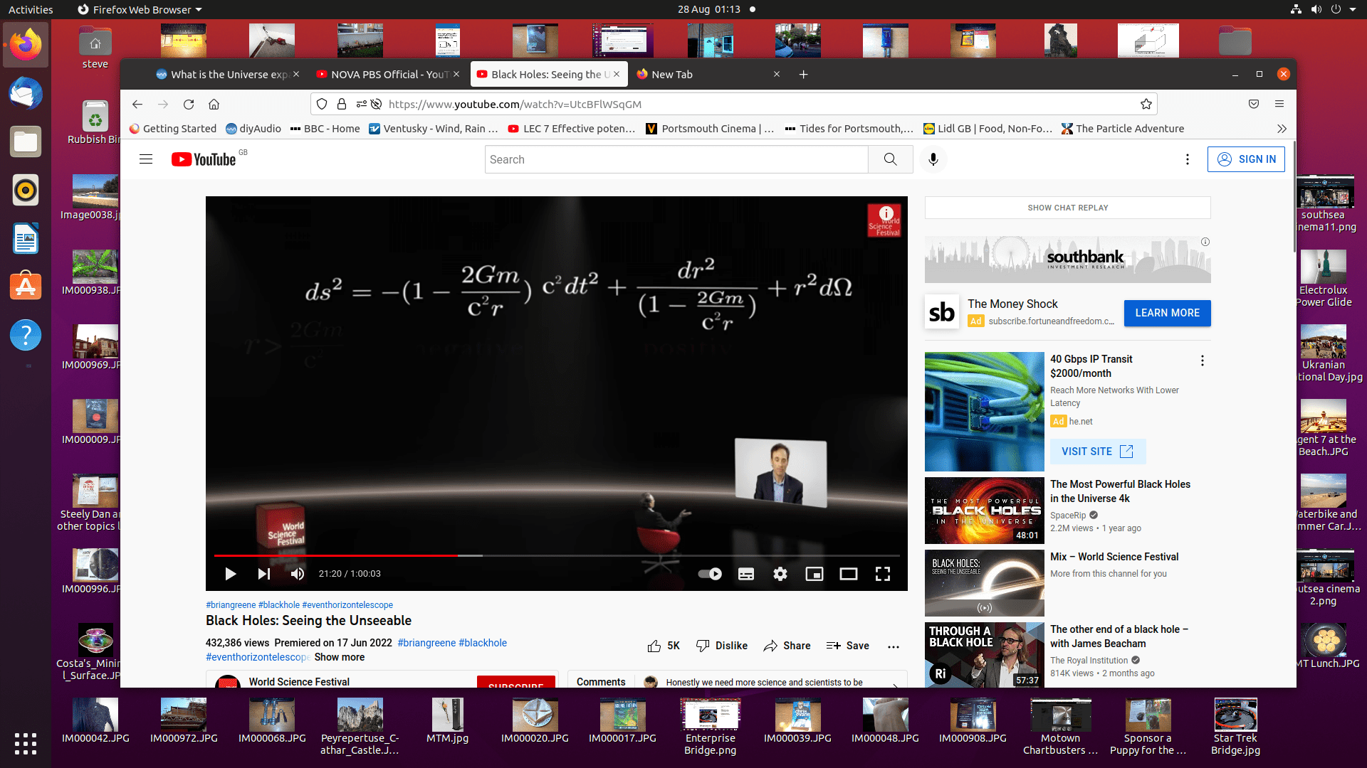The image size is (1367, 768).
Task: Save video to playlist
Action: [847, 646]
